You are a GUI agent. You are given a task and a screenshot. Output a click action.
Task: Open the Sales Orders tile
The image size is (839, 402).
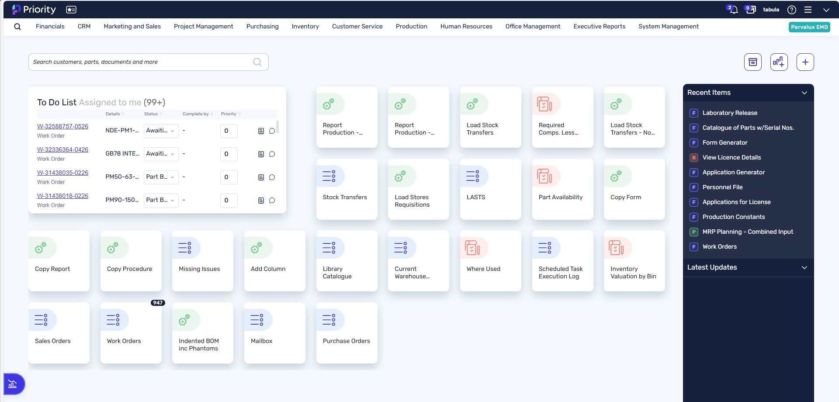(x=59, y=333)
